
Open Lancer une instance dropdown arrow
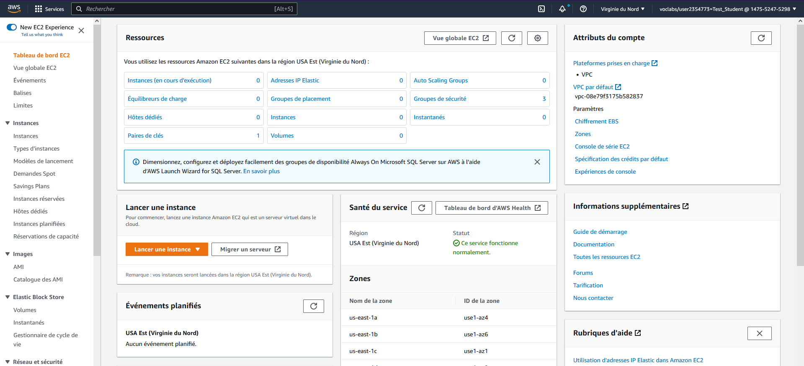tap(198, 249)
